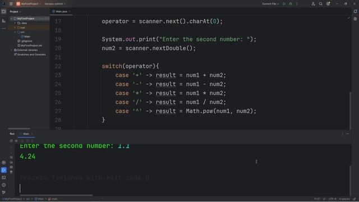Open the Notifications bell icon
The width and height of the screenshot is (359, 202).
pos(355,11)
